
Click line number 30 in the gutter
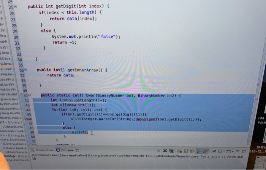(x=16, y=37)
